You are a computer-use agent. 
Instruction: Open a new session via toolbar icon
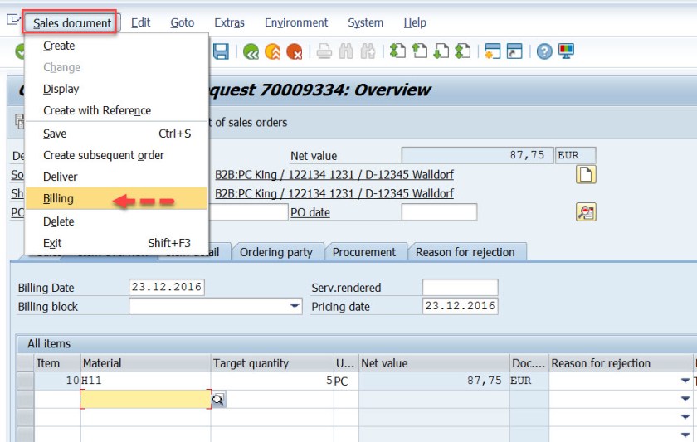point(493,51)
